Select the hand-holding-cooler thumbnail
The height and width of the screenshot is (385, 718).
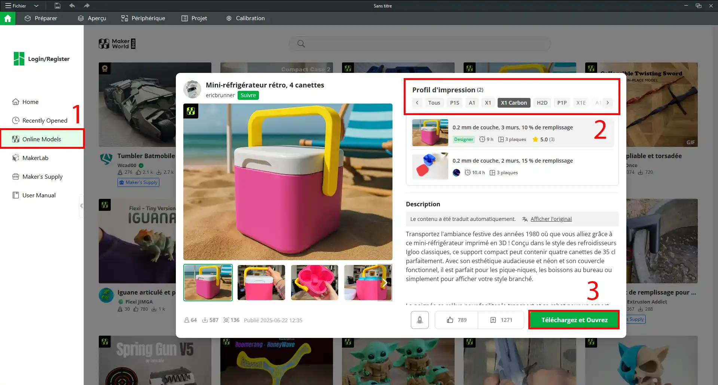tap(261, 283)
